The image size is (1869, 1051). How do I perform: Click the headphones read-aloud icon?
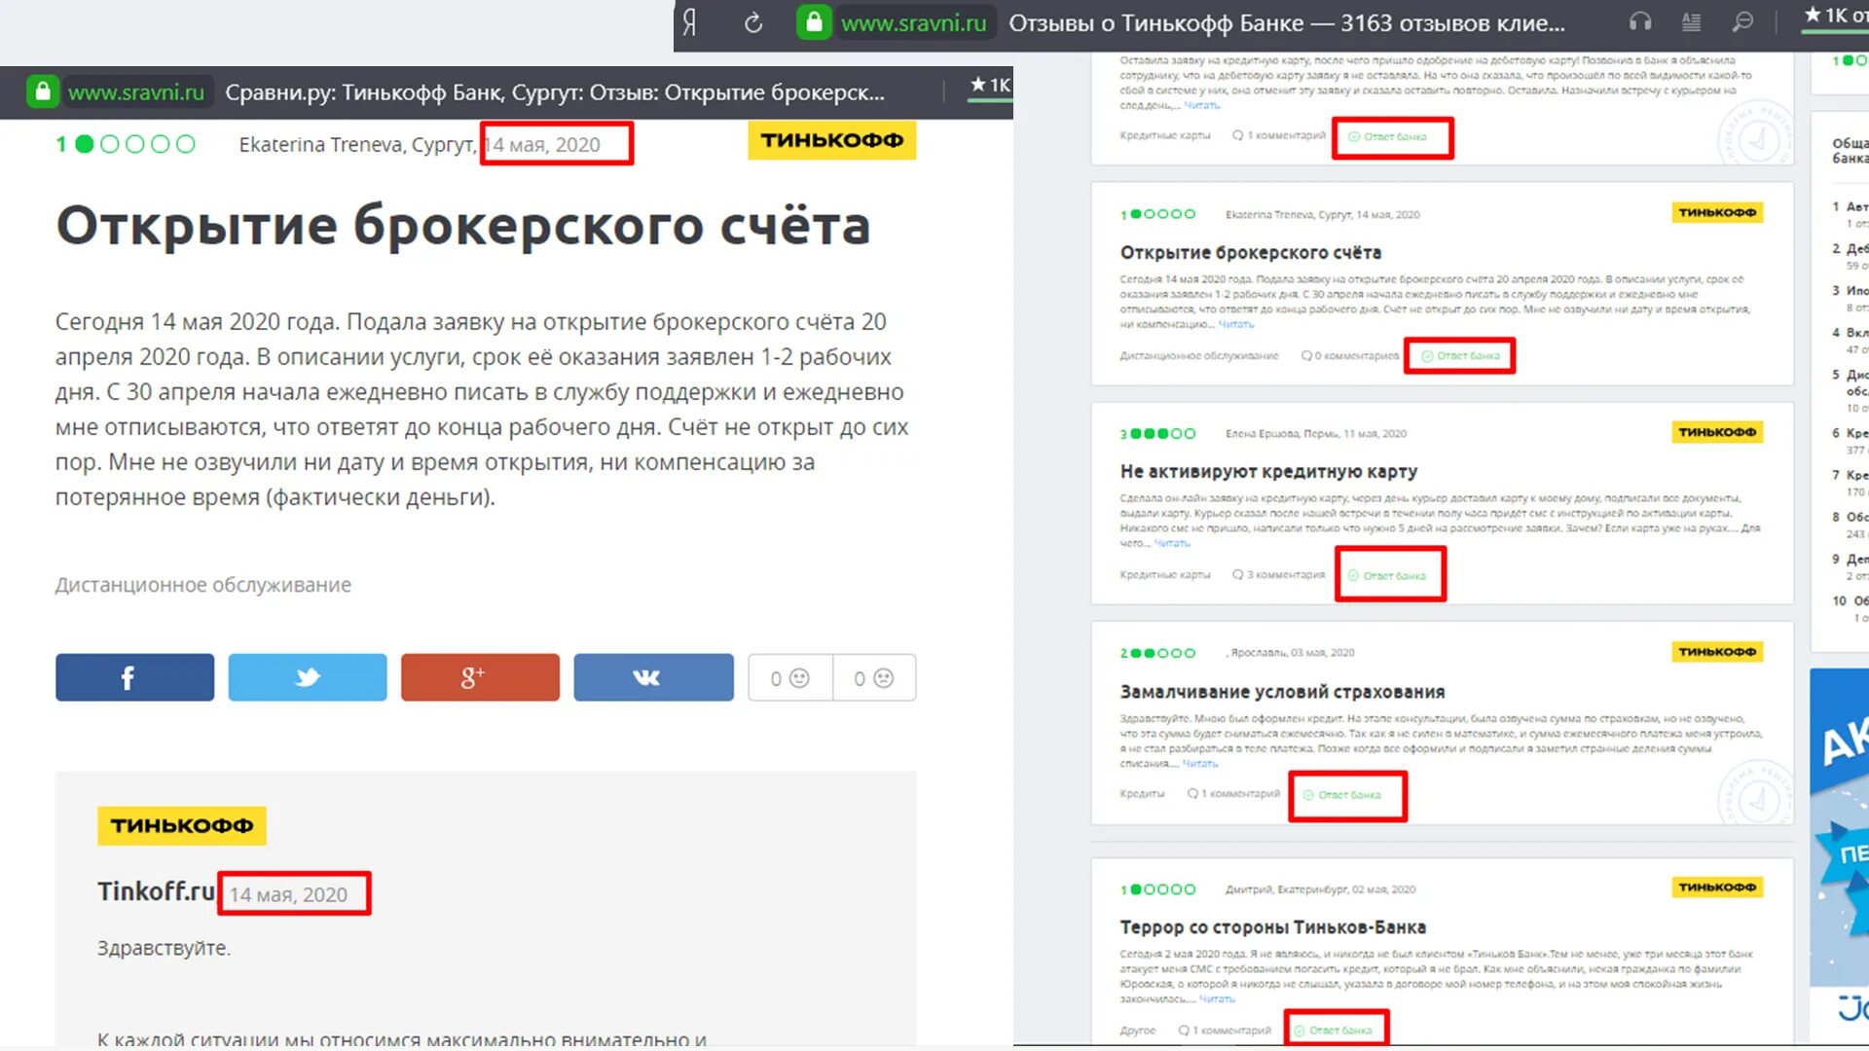(x=1641, y=21)
